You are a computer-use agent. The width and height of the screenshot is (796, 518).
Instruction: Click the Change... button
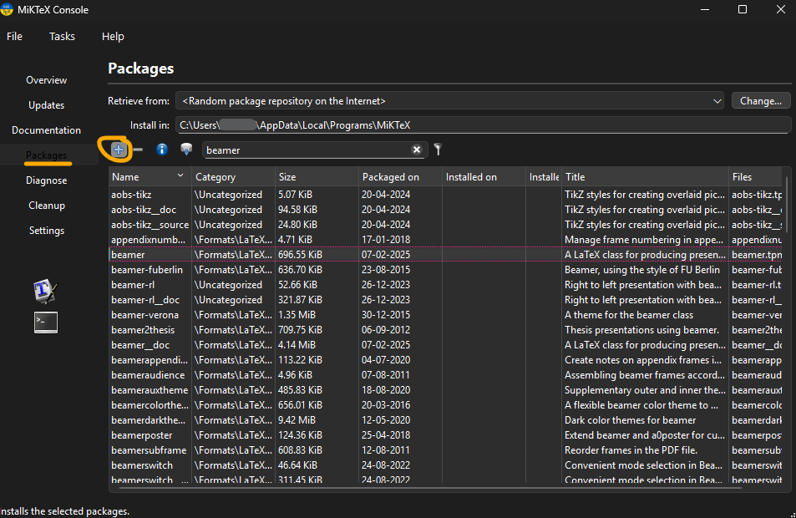[760, 100]
